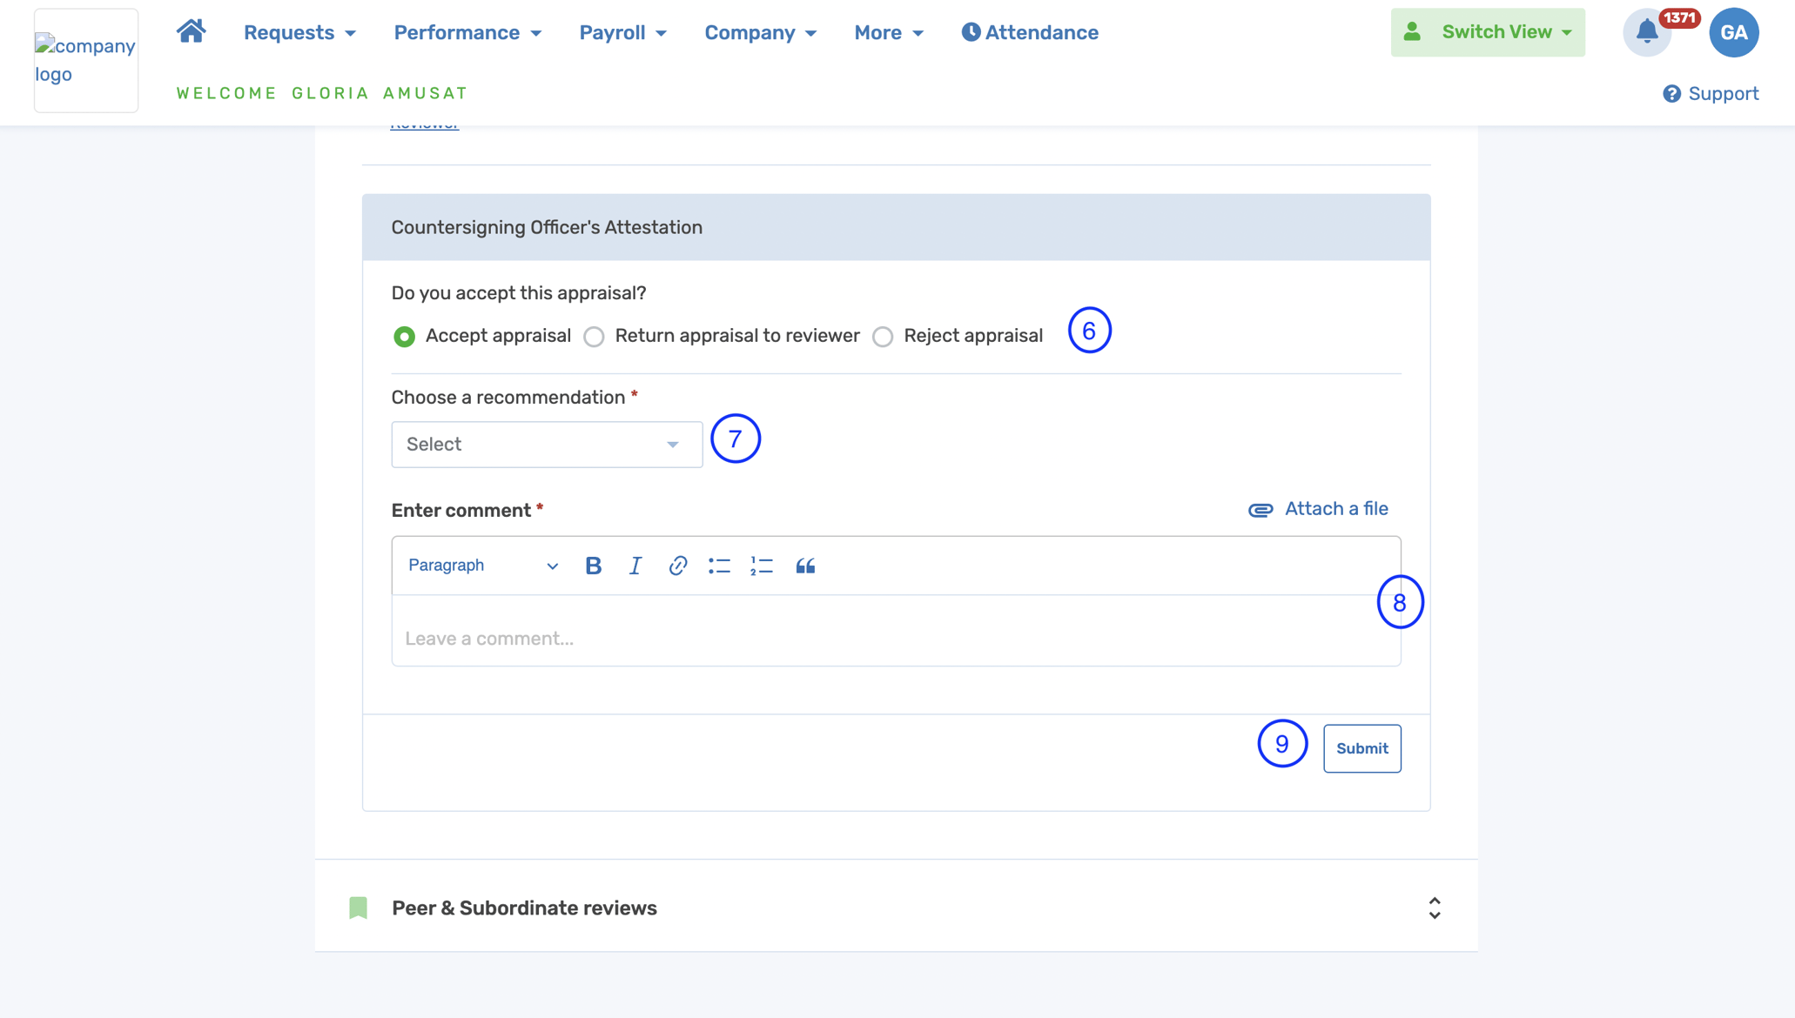The height and width of the screenshot is (1018, 1795).
Task: Open the Performance menu
Action: pyautogui.click(x=467, y=33)
